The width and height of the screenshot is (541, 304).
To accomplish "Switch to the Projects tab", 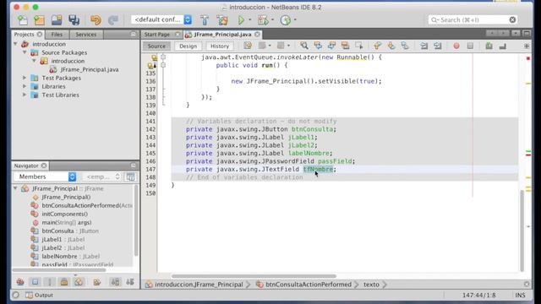I will coord(24,34).
